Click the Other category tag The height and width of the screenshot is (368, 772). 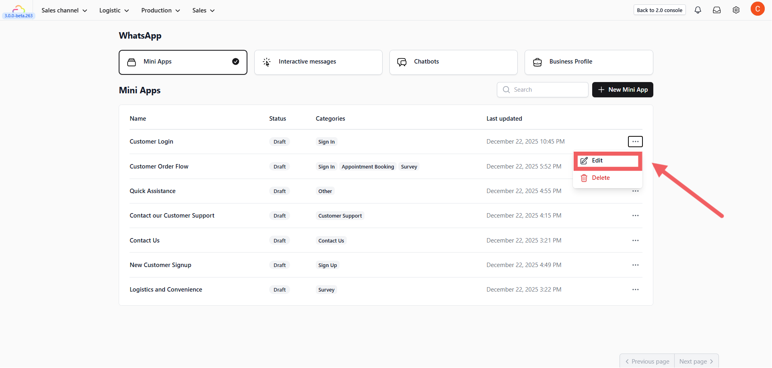click(x=325, y=191)
